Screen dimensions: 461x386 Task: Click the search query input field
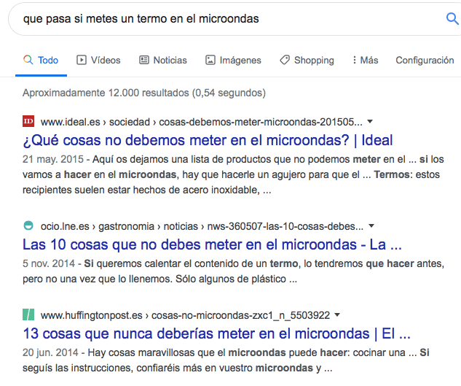pos(218,19)
